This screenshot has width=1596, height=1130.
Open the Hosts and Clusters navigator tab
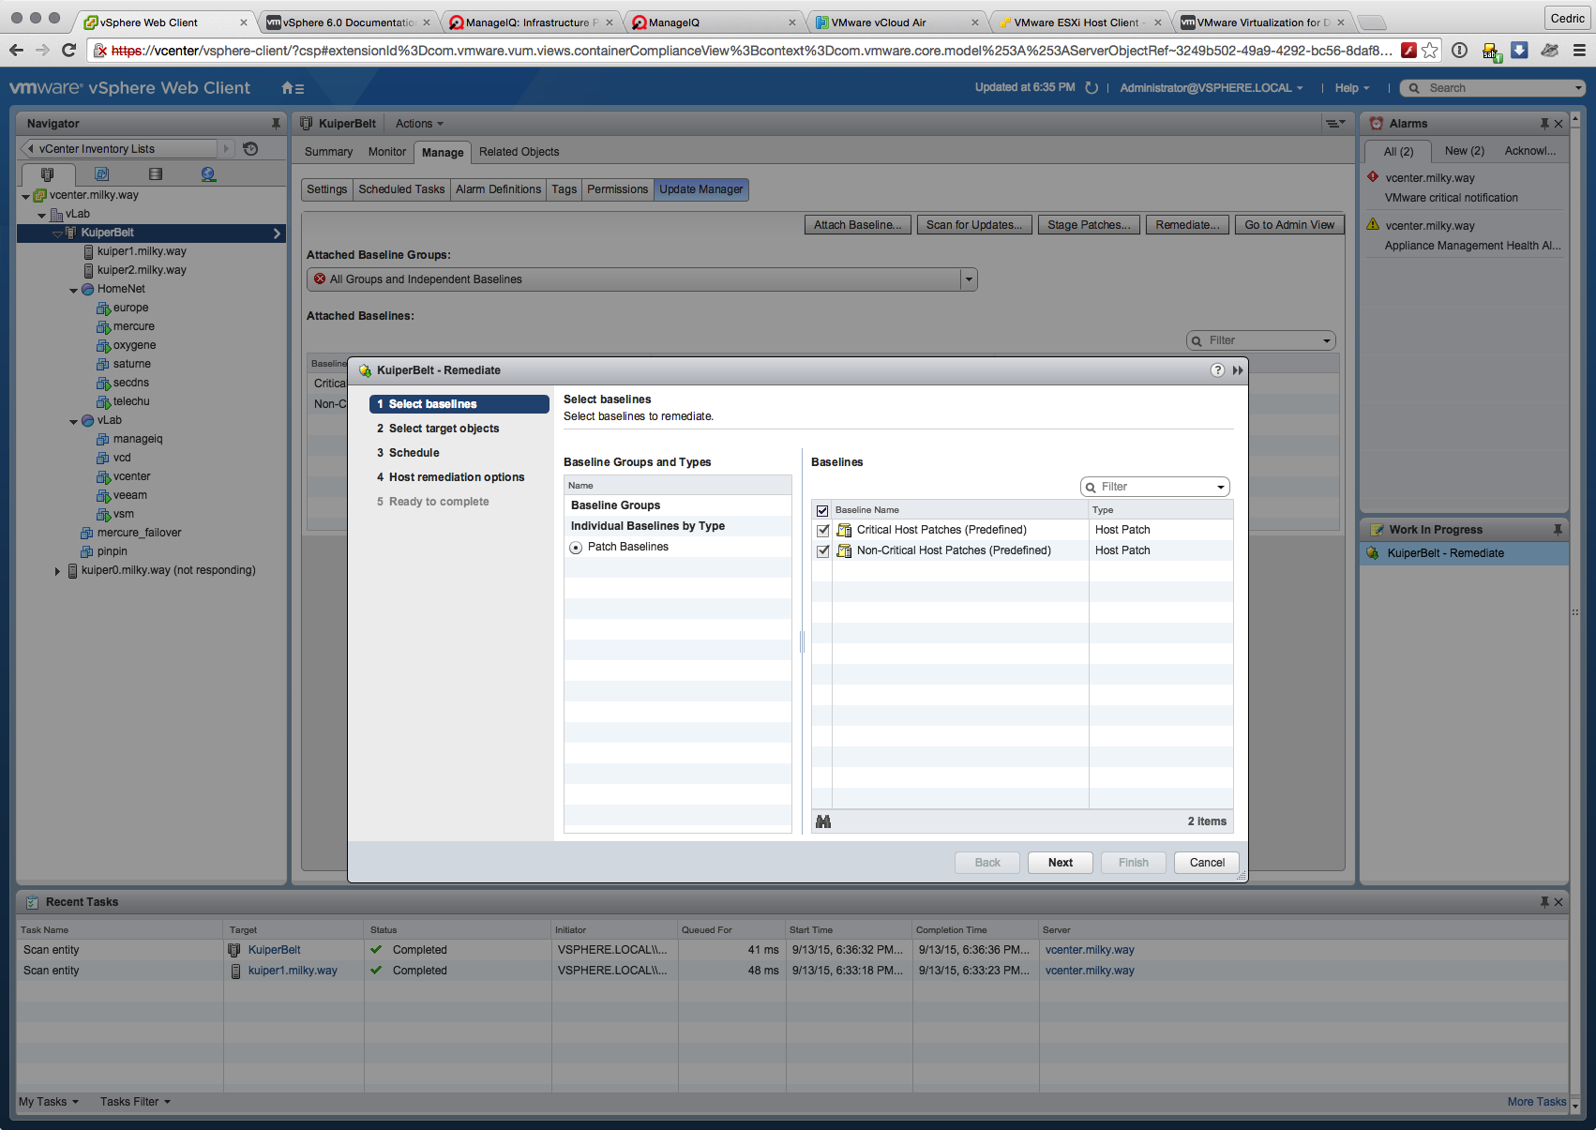point(48,174)
